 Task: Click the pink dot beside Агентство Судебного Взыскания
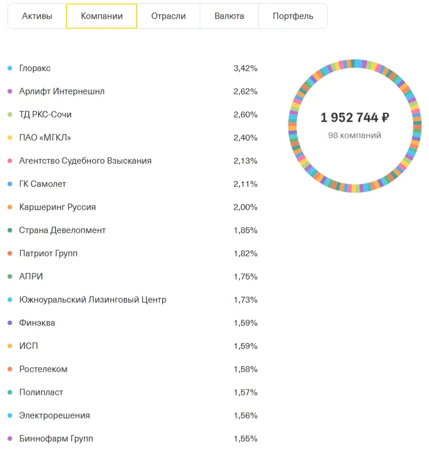coord(10,161)
